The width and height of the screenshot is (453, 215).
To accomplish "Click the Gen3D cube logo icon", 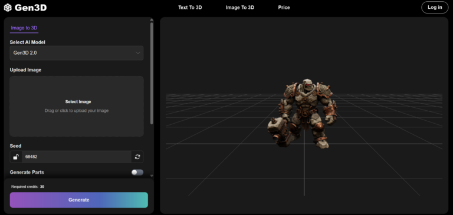I will tap(8, 8).
